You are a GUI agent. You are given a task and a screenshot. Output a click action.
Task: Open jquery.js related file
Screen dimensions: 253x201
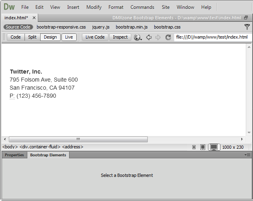(101, 27)
